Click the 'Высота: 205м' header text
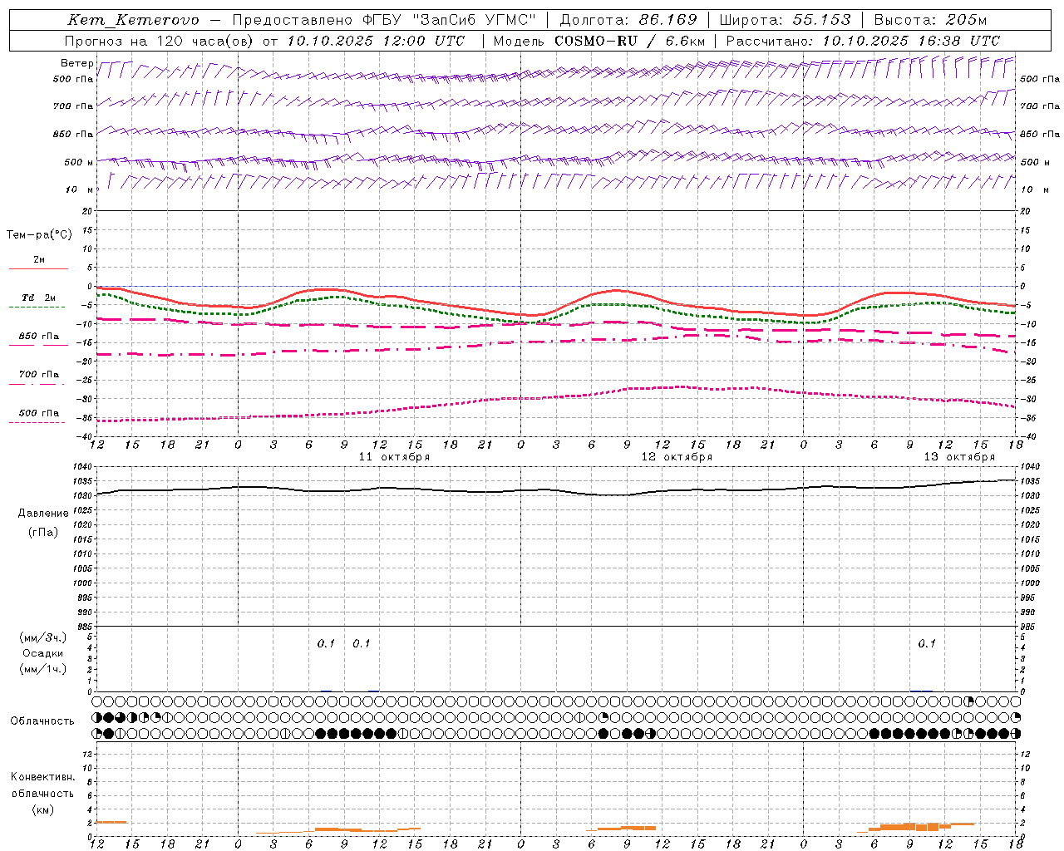The width and height of the screenshot is (1064, 851). click(x=930, y=20)
